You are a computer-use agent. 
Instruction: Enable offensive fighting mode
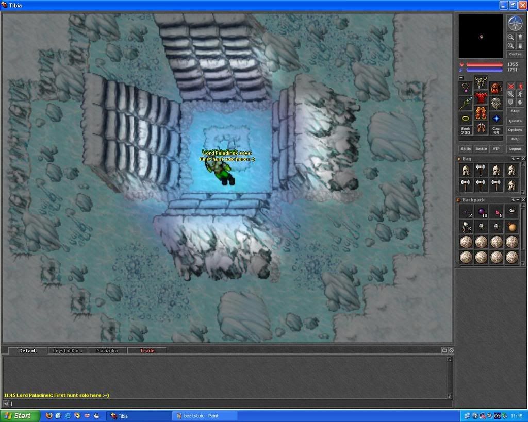coord(511,86)
